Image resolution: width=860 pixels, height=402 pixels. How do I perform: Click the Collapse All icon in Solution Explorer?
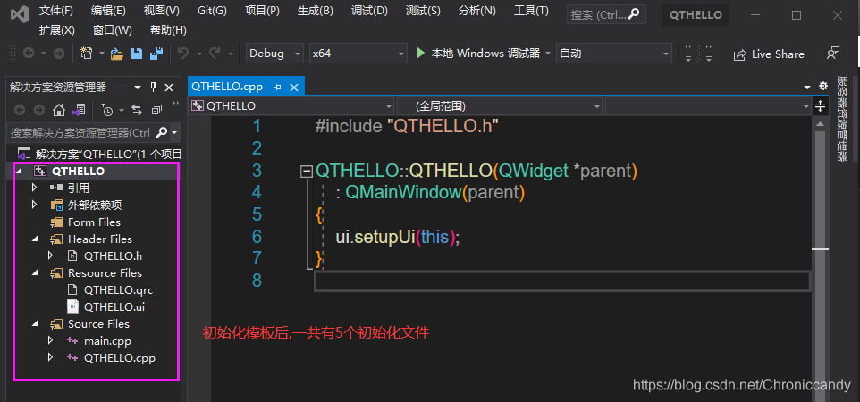click(156, 110)
